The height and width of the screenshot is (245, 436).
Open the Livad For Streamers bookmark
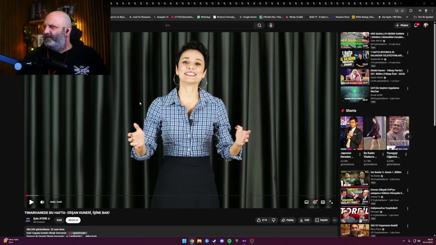tap(140, 17)
